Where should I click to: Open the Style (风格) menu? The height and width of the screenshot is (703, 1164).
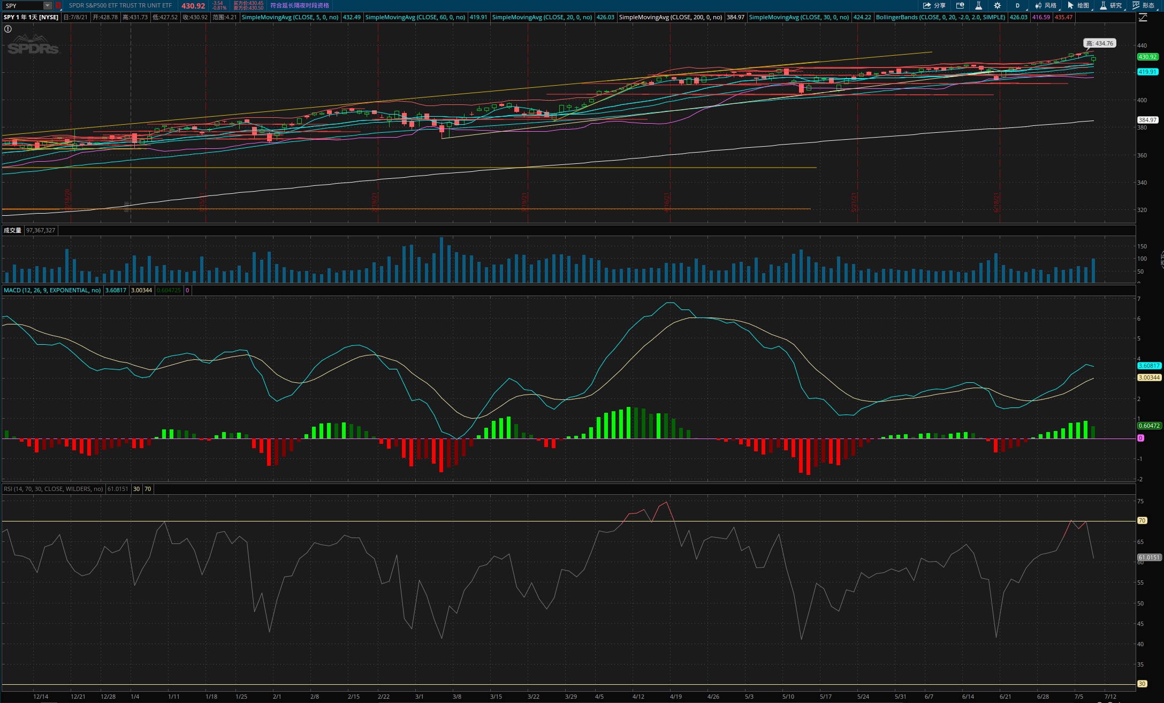(x=1046, y=5)
